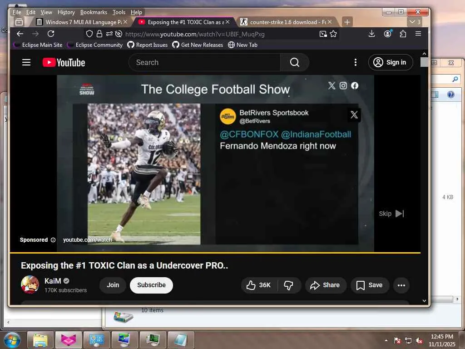The width and height of the screenshot is (465, 349).
Task: Click the YouTube logo to go home
Action: coord(64,62)
